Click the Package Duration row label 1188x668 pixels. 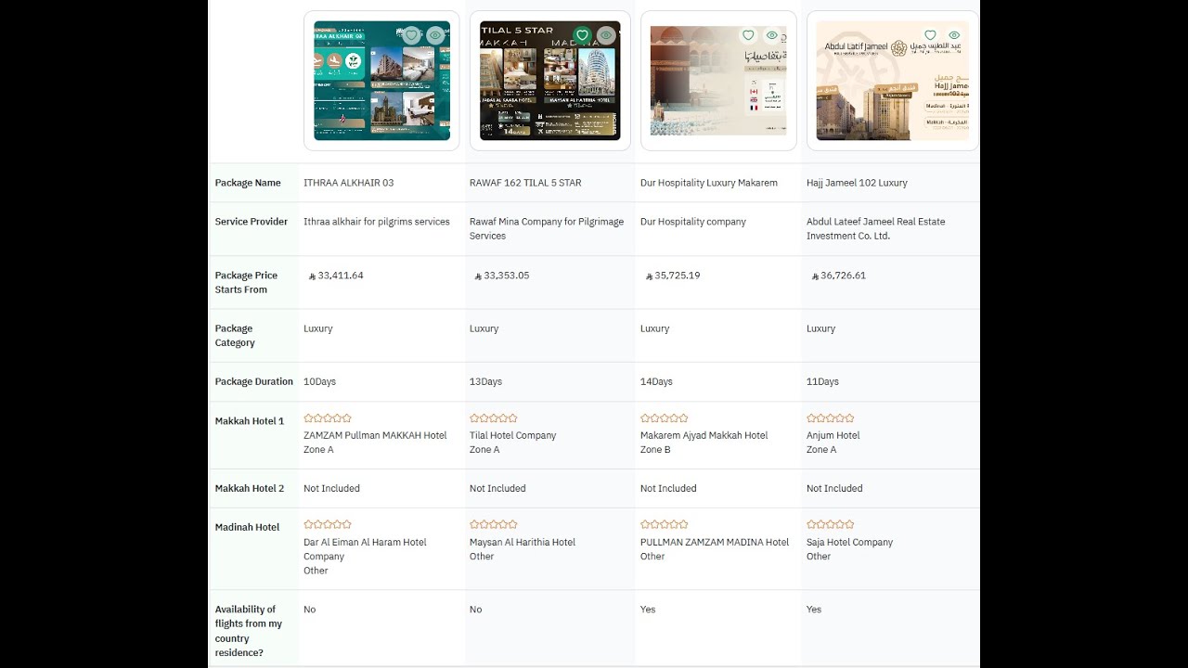253,382
